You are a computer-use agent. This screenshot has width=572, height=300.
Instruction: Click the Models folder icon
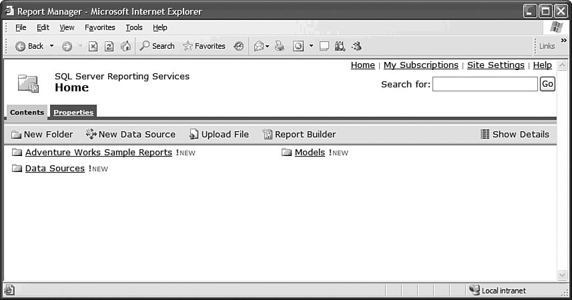tap(287, 152)
